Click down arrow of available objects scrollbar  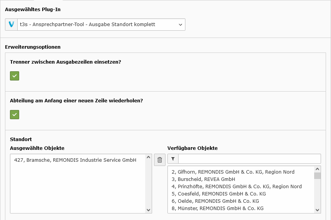[x=317, y=210]
